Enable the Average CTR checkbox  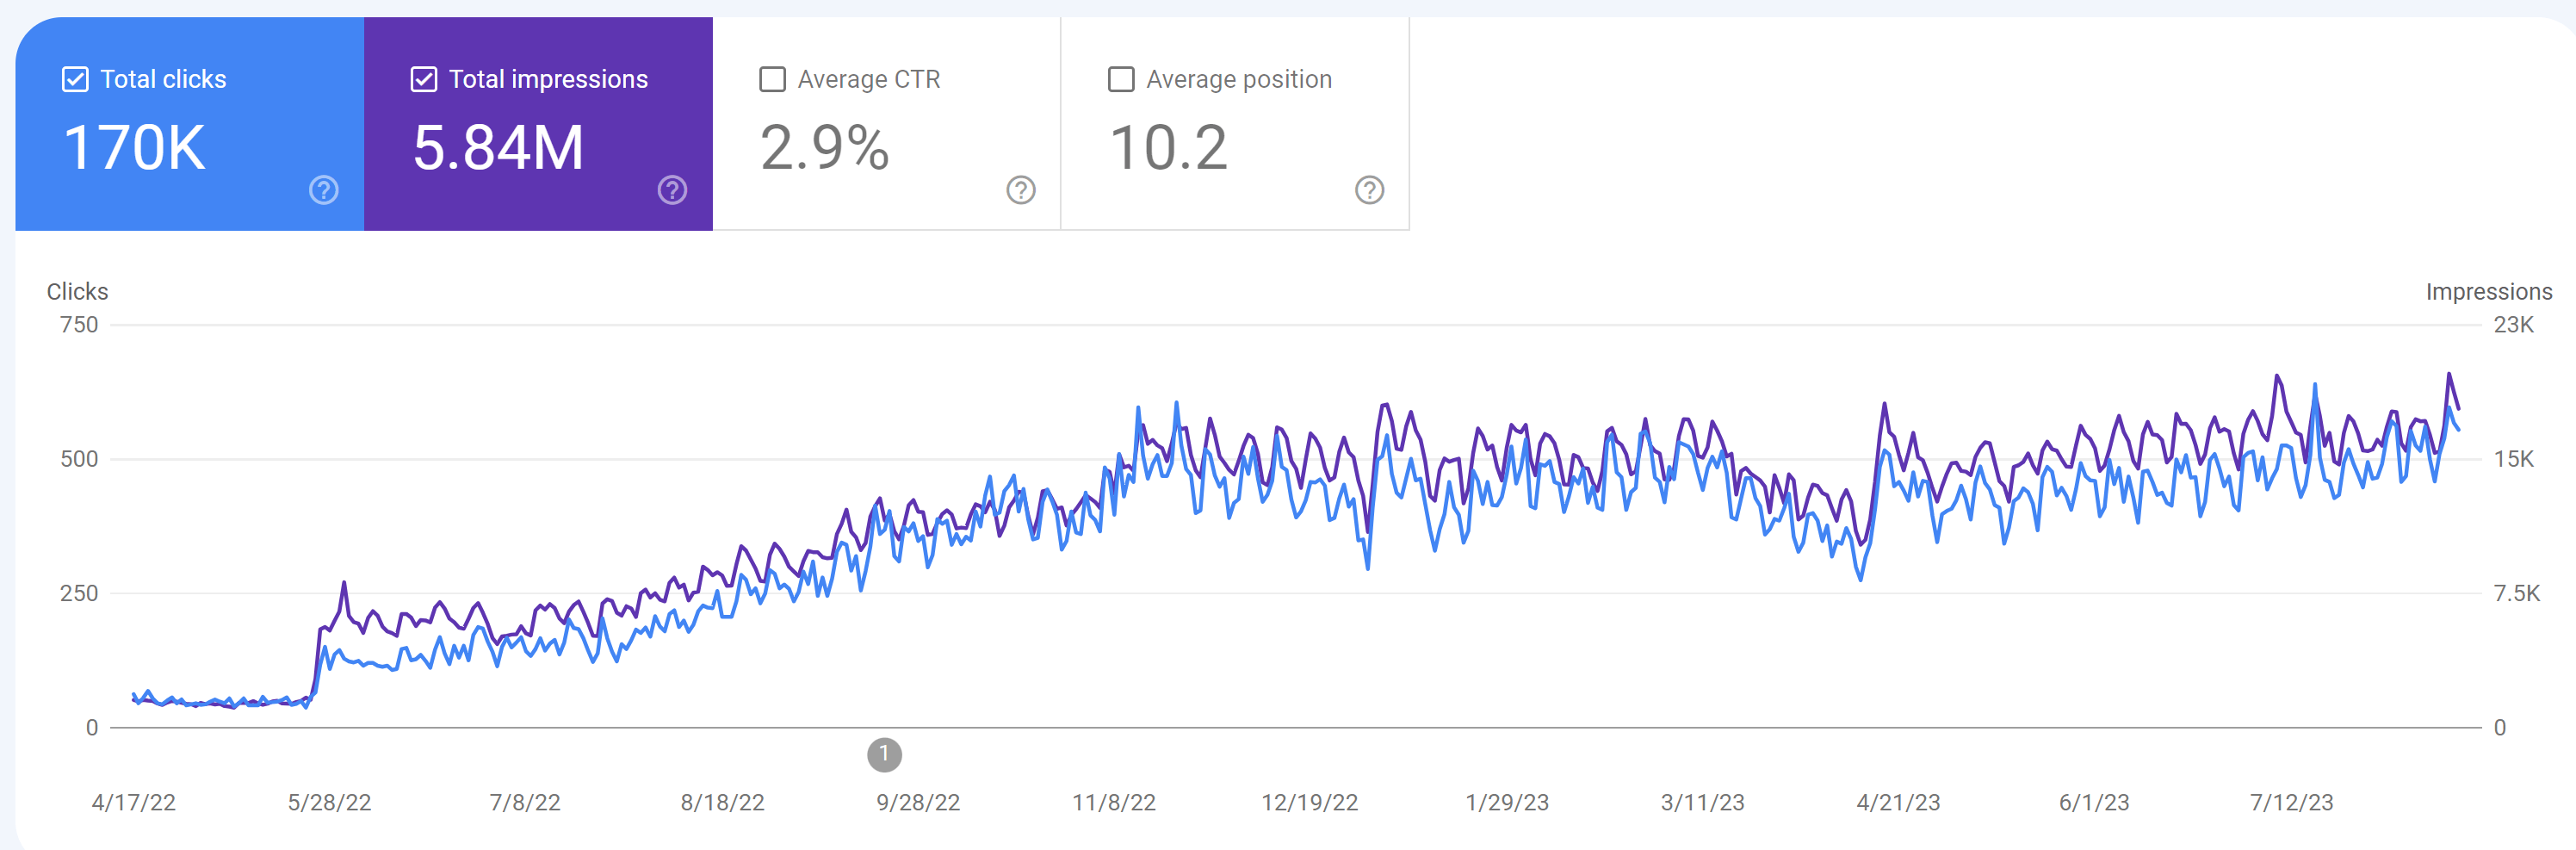772,79
